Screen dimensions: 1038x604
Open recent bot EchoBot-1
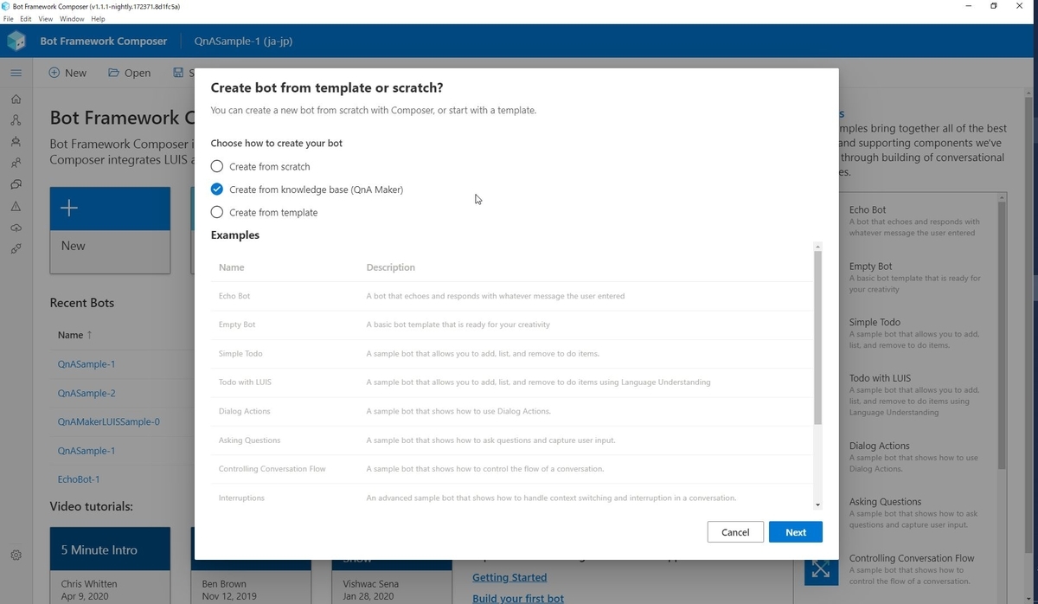[x=79, y=479]
